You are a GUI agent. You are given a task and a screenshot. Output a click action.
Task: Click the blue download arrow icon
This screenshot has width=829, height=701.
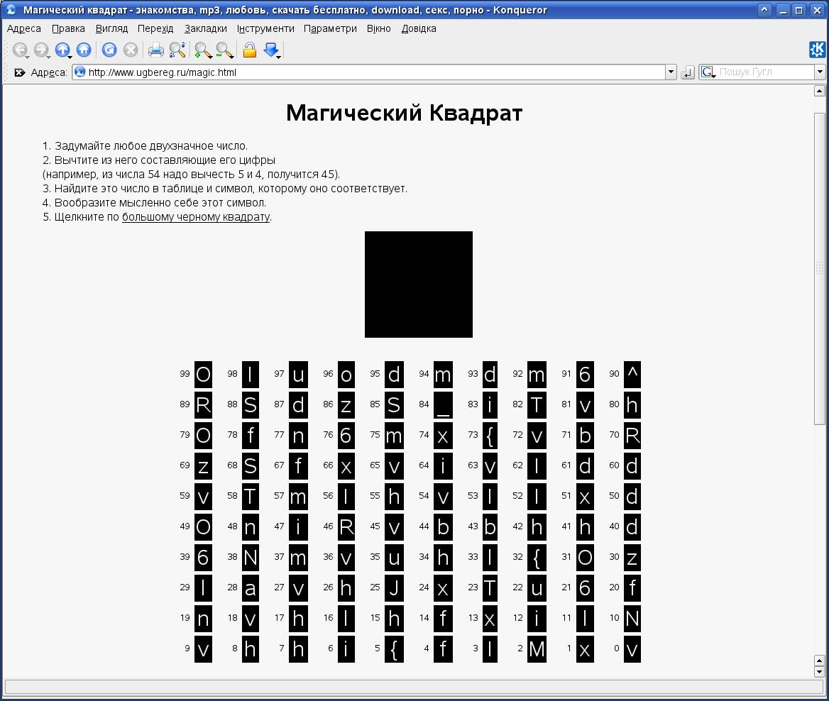[271, 50]
